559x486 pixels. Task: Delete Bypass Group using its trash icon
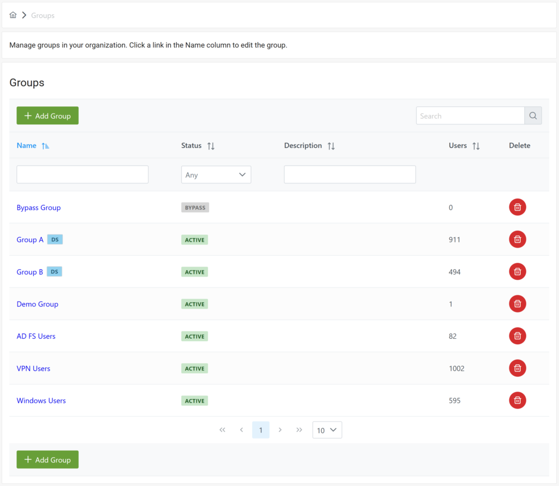[517, 207]
